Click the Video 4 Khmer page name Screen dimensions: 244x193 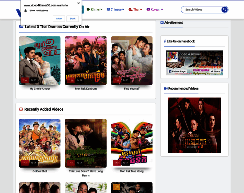point(190,54)
